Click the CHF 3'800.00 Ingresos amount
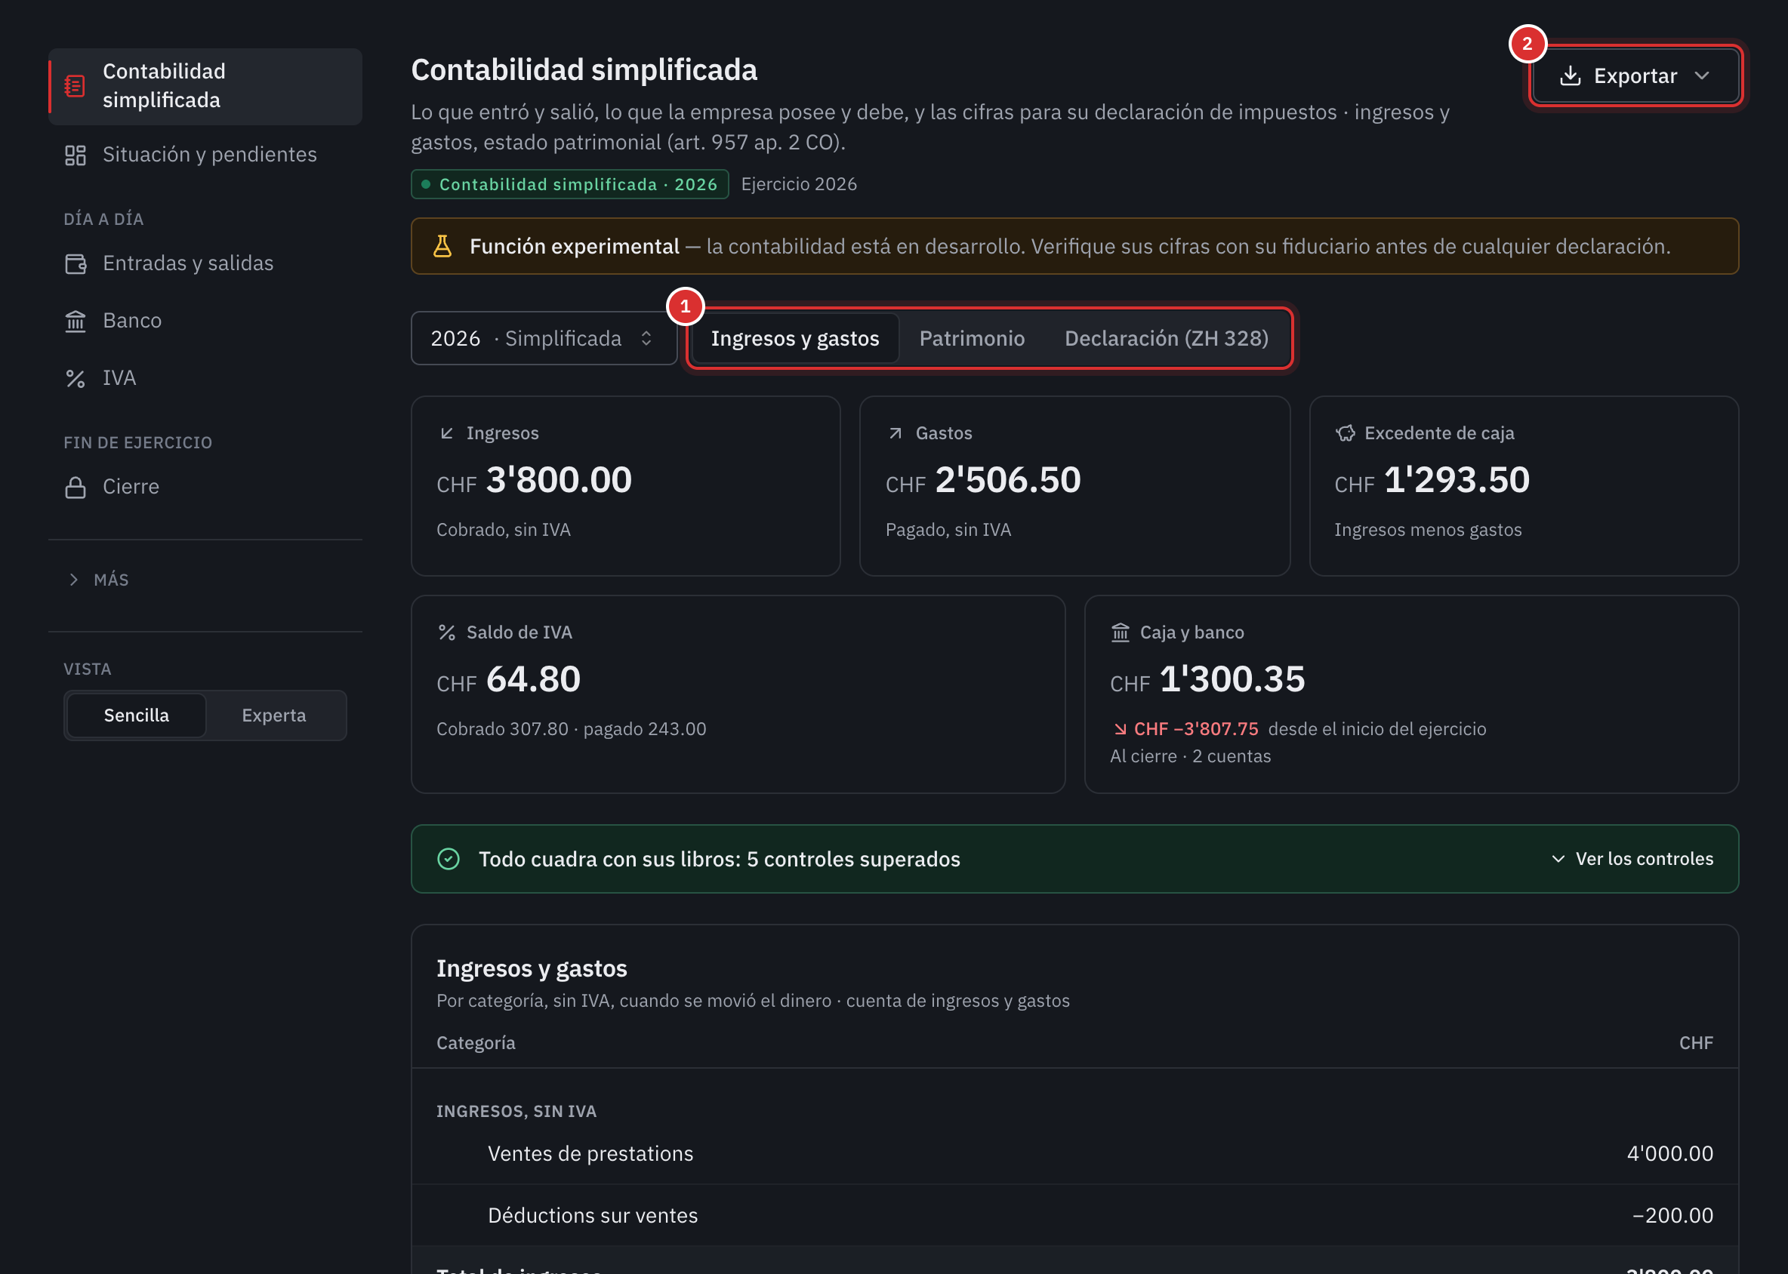Screen dimensions: 1788x1274 [x=534, y=480]
